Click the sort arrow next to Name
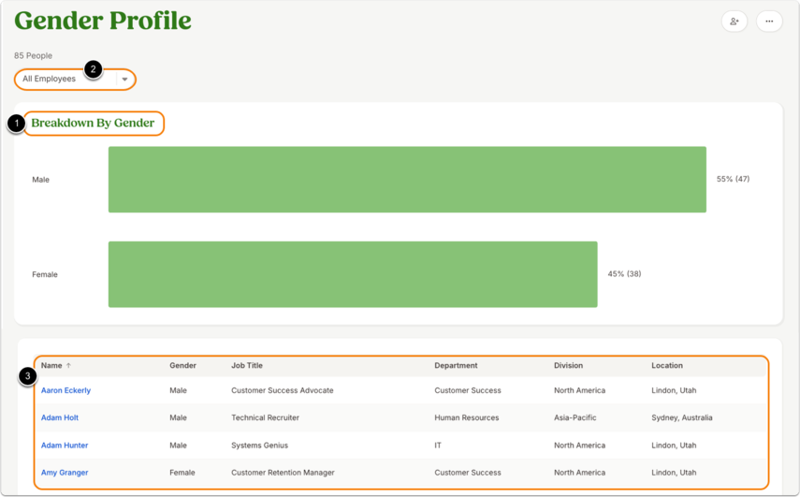The image size is (800, 497). (68, 365)
